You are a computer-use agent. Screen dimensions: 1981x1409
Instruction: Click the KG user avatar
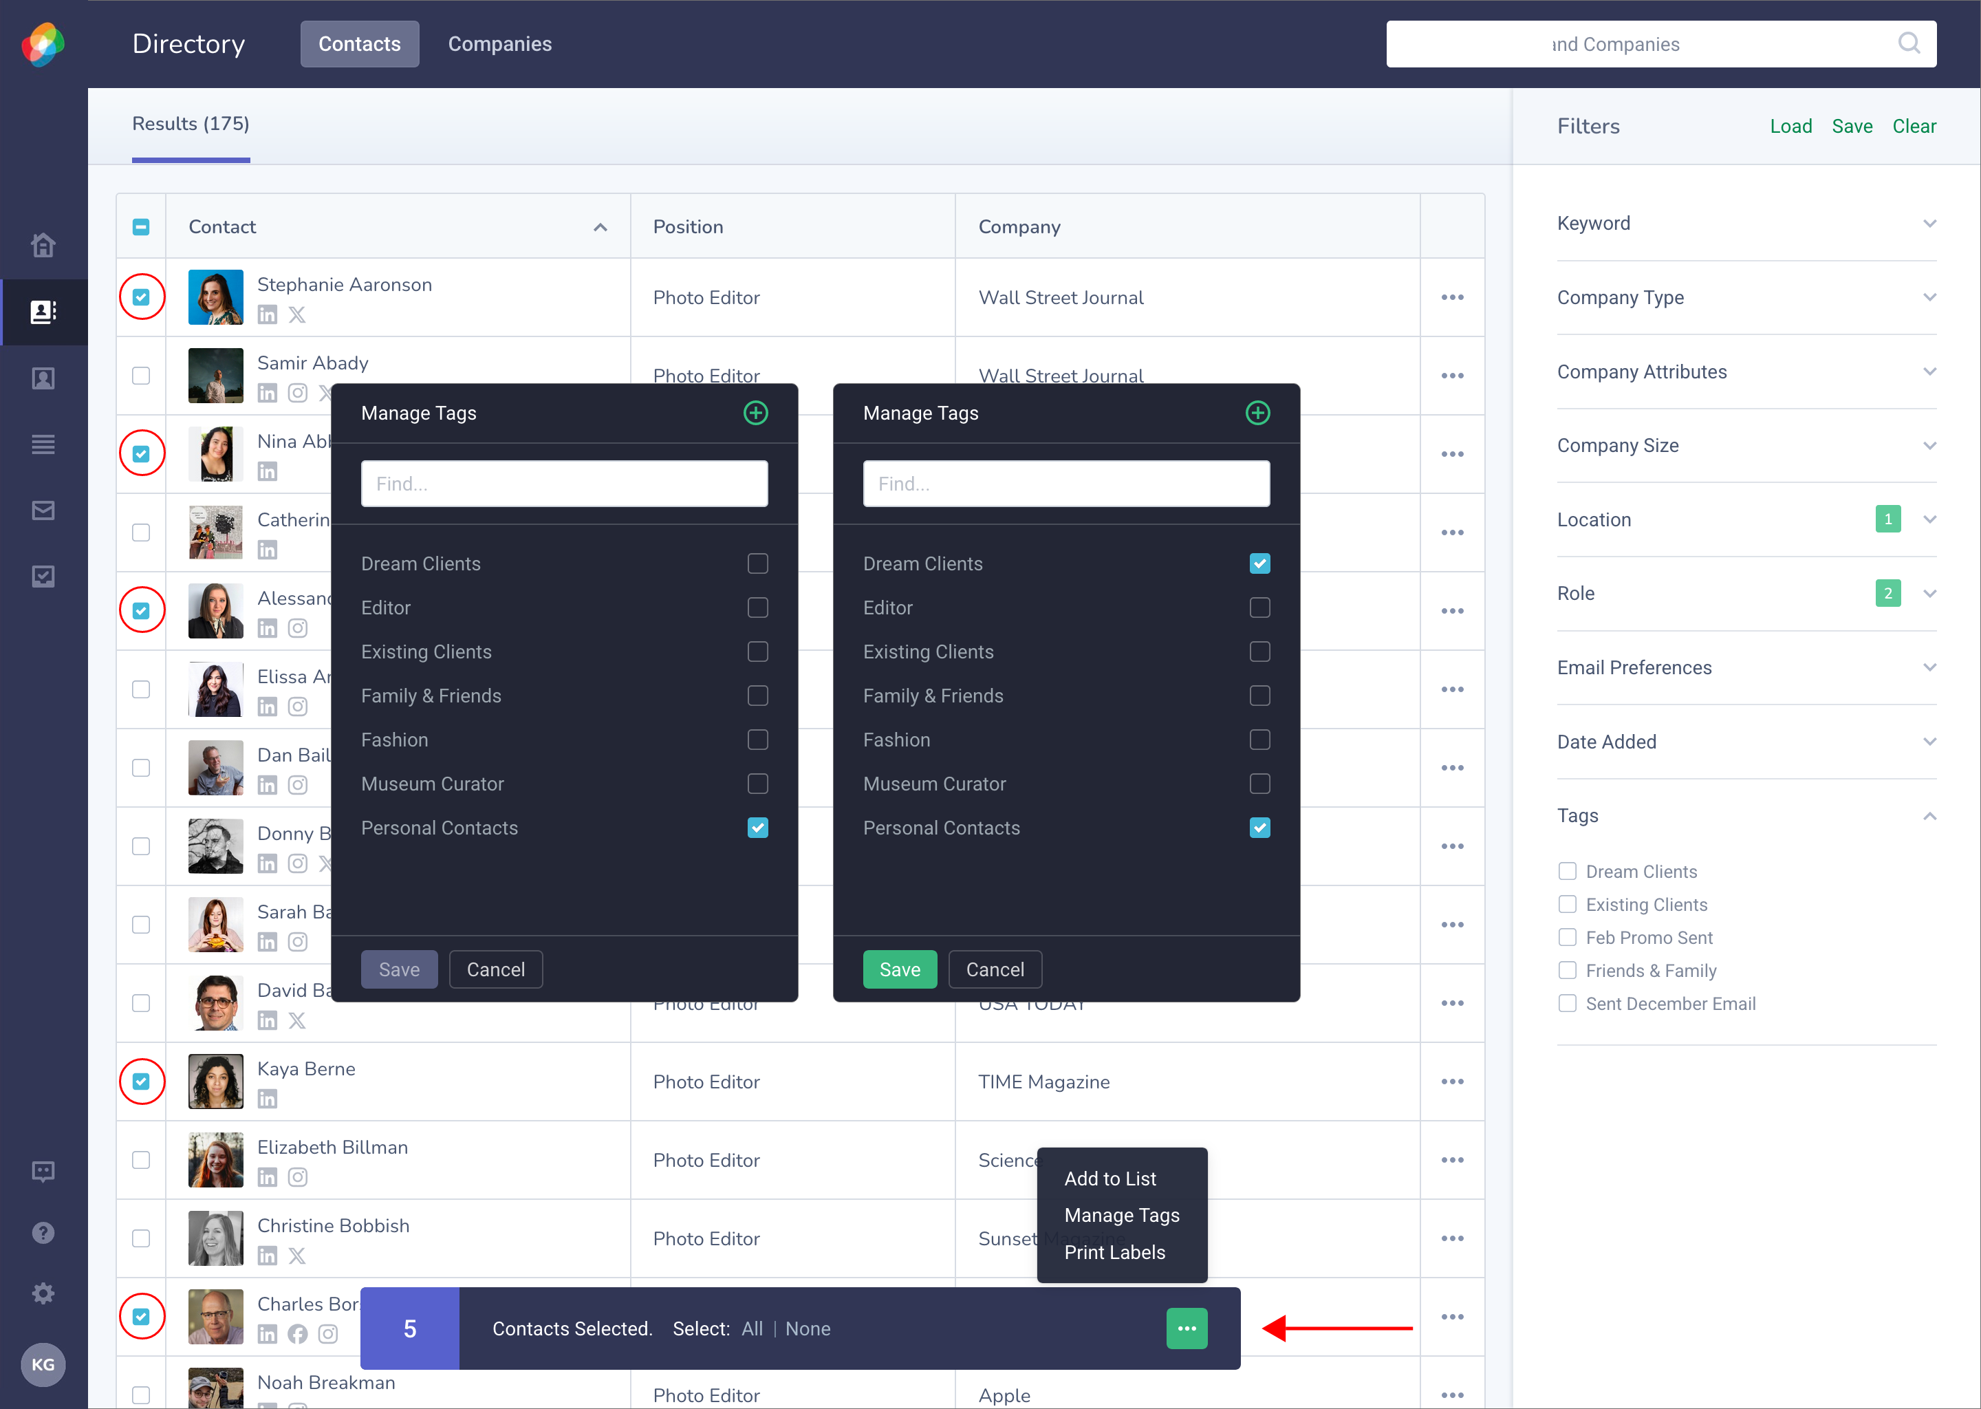[x=43, y=1365]
